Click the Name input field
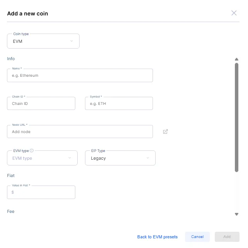Viewport: 248px width, 248px height. click(80, 76)
